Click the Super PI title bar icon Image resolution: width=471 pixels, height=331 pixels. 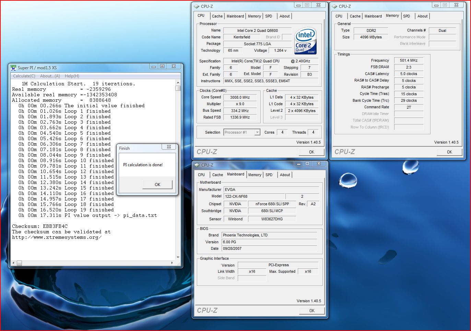13,68
